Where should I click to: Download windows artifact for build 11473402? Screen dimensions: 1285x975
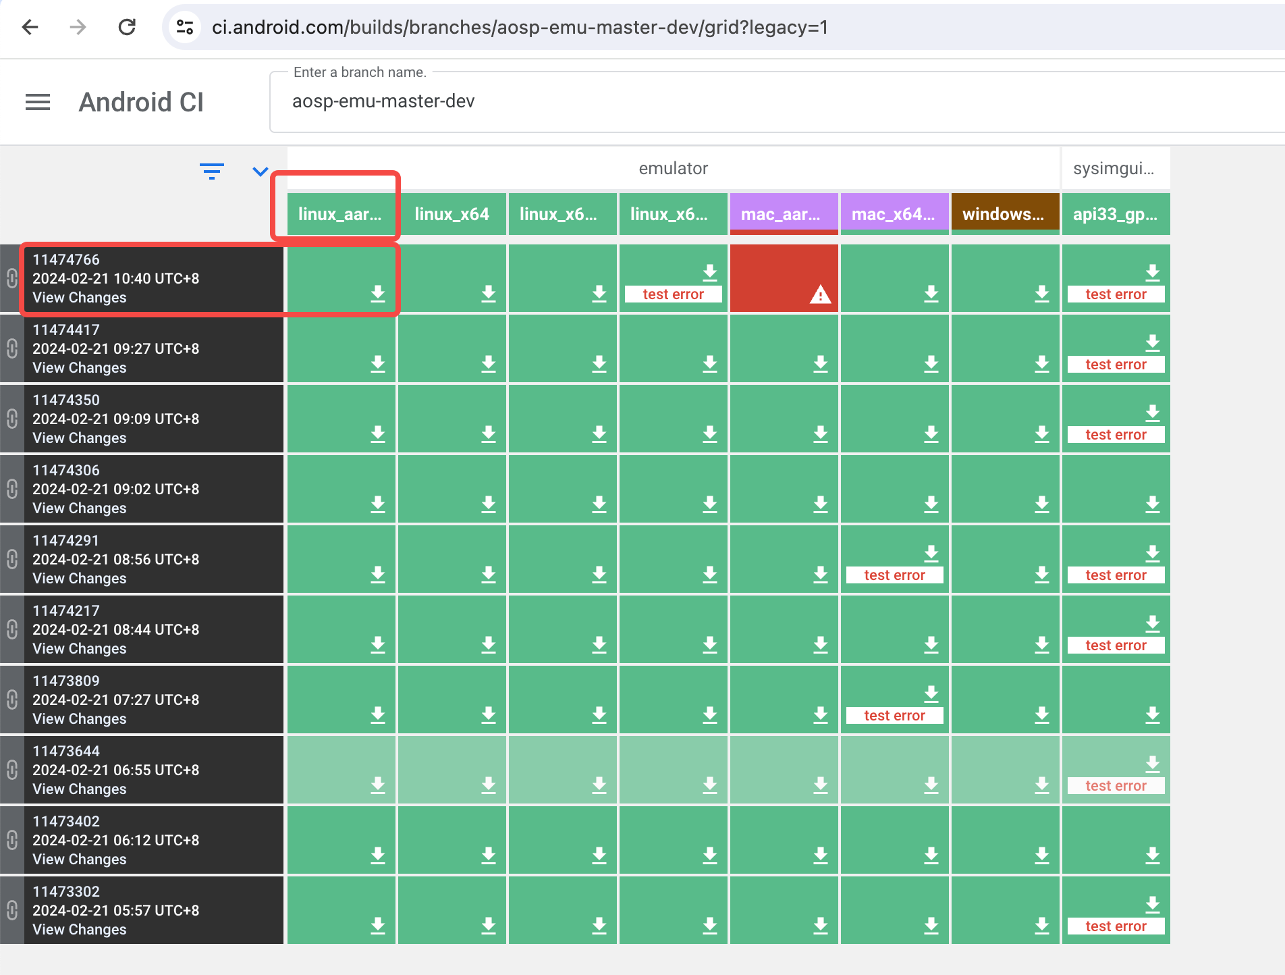(x=1042, y=855)
